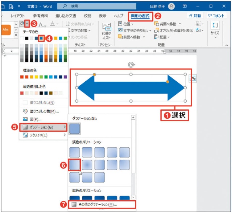Pick the highlighted blue theme color swatch

click(x=41, y=38)
